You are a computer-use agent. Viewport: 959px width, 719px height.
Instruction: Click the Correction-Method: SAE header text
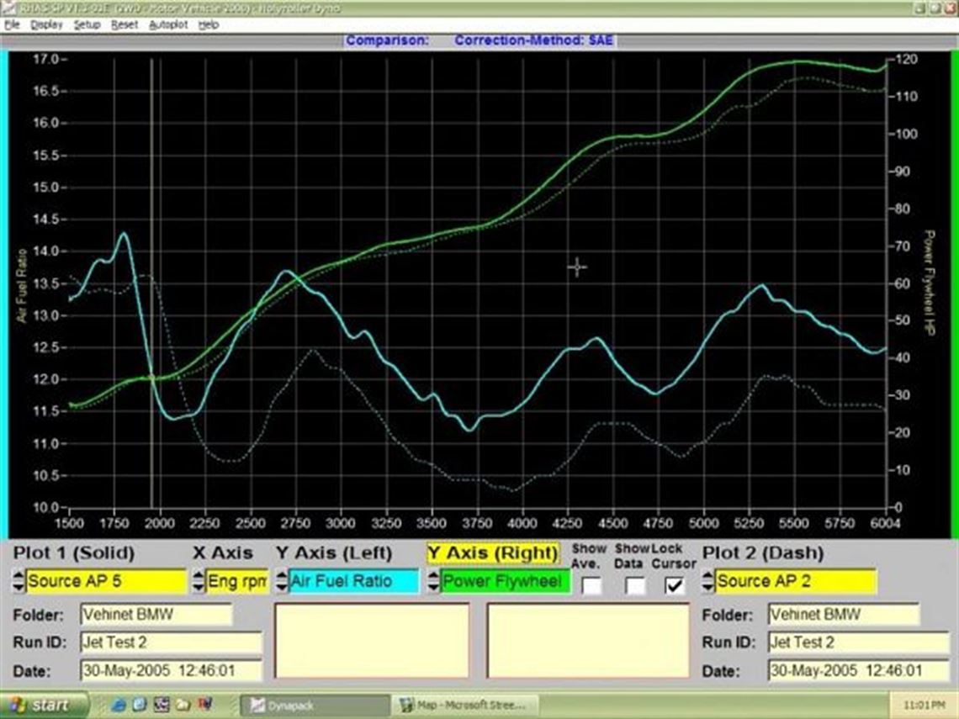533,41
